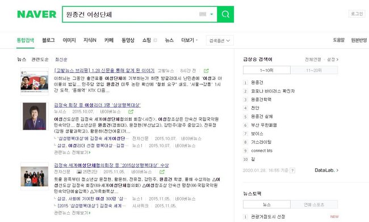Image resolution: width=369 pixels, height=222 pixels.
Task: Click 관련뉴스 전체보기 under 전자신문 article
Action: coord(72,213)
